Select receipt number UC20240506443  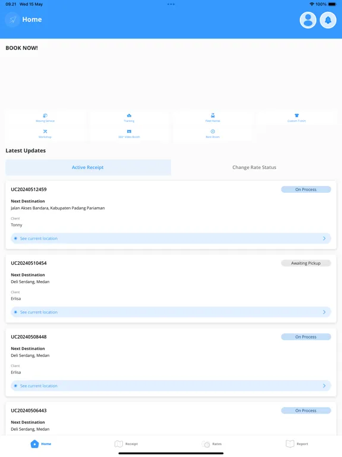tap(28, 411)
